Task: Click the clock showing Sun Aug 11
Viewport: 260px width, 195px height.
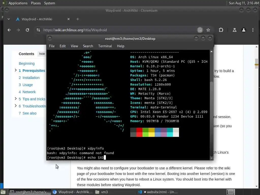Action: tap(243, 3)
